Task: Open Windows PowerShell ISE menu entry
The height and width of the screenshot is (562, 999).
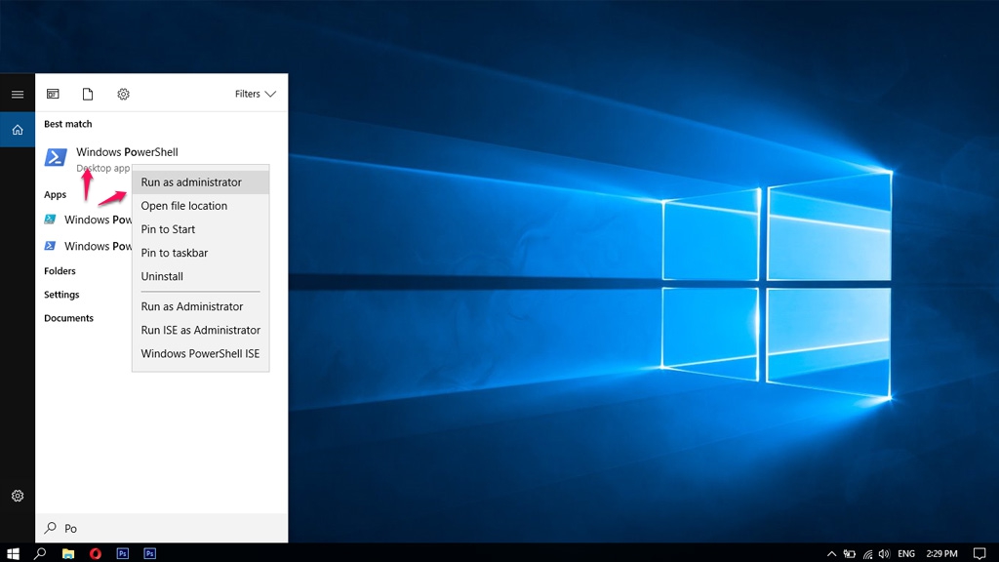Action: (x=201, y=353)
